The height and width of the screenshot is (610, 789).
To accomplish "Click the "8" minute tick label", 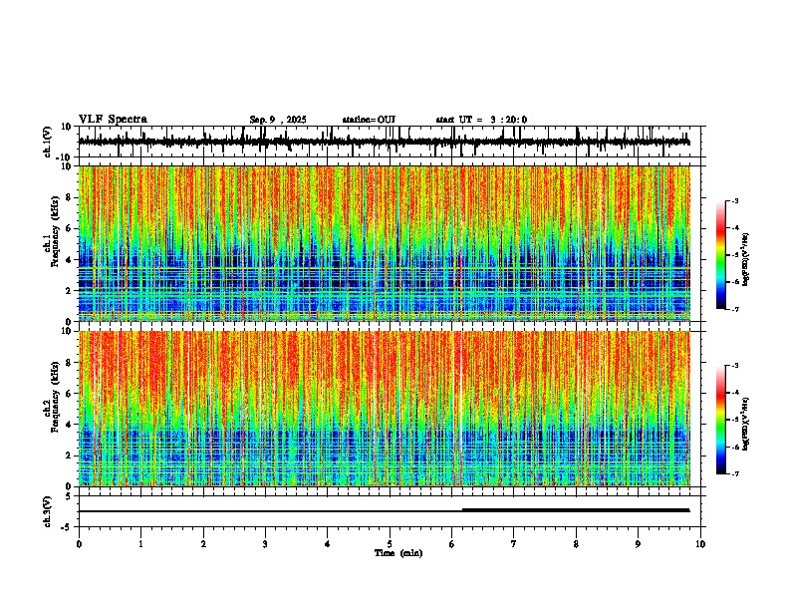I will 576,544.
